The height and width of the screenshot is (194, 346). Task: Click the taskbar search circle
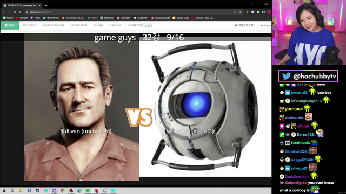click(x=12, y=191)
